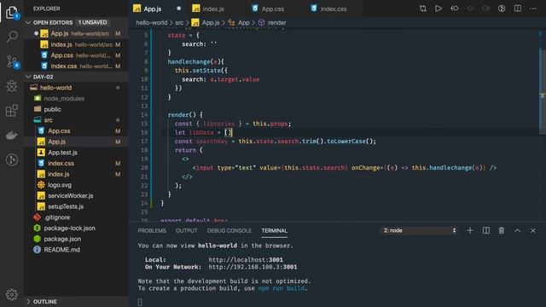
Task: Switch to the App.css editor tab
Action: point(273,9)
